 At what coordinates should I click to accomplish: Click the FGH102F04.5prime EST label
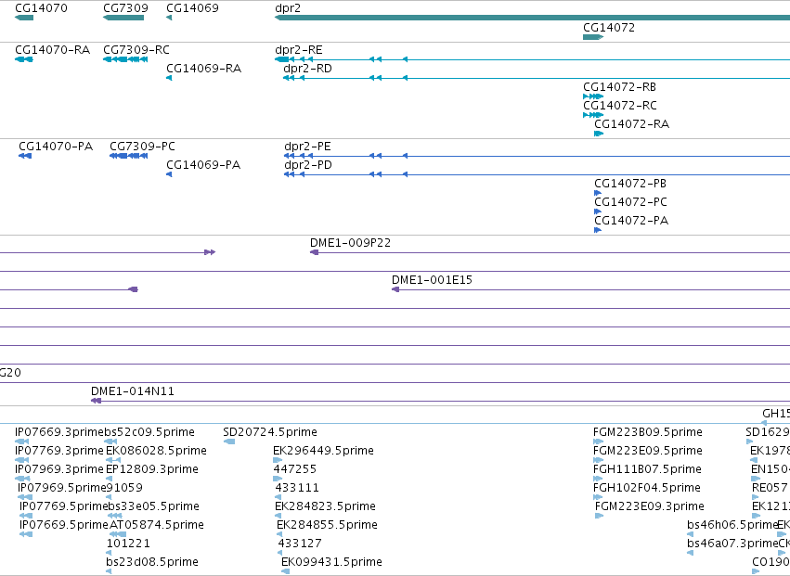pos(646,489)
